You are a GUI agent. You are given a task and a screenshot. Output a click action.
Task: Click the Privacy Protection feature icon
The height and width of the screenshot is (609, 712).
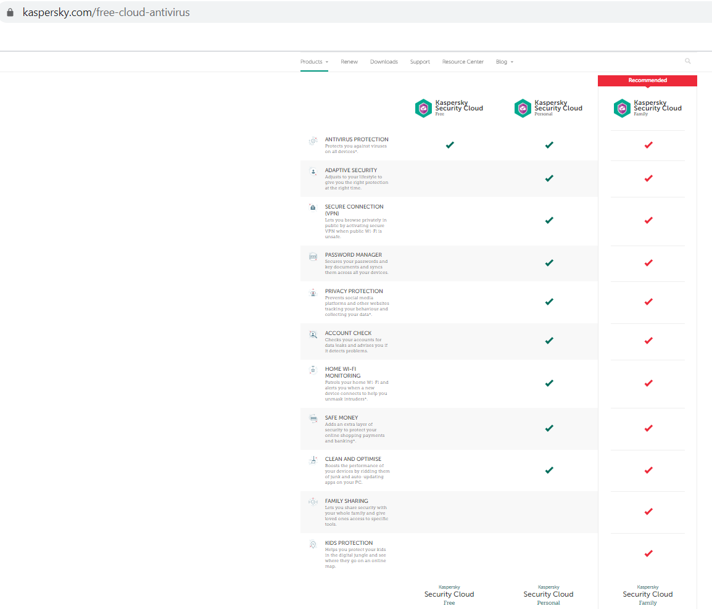coord(313,293)
